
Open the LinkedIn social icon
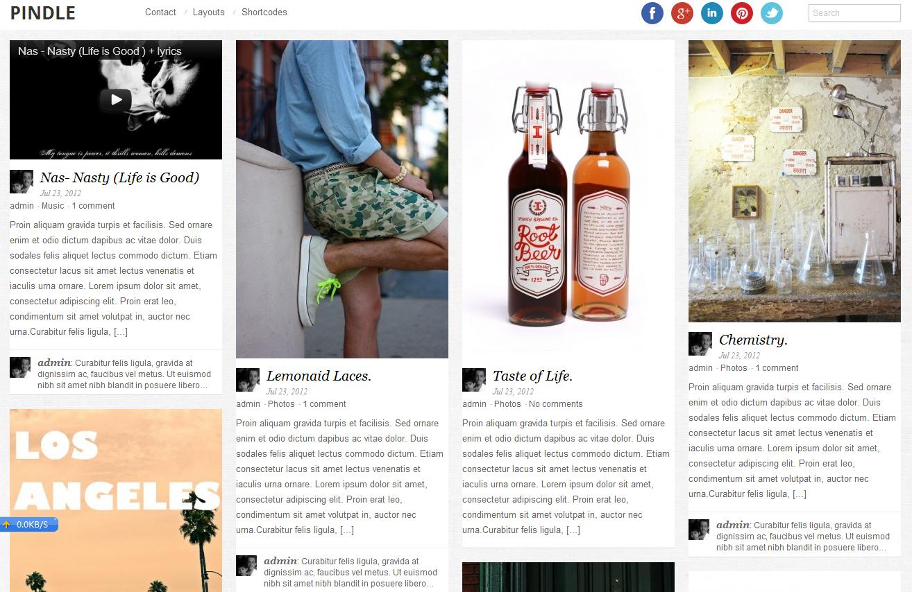click(712, 12)
